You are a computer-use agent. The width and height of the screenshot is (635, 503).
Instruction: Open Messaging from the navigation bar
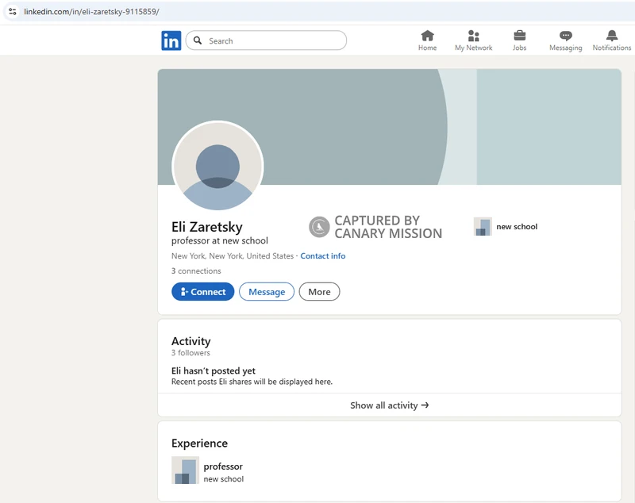(565, 40)
